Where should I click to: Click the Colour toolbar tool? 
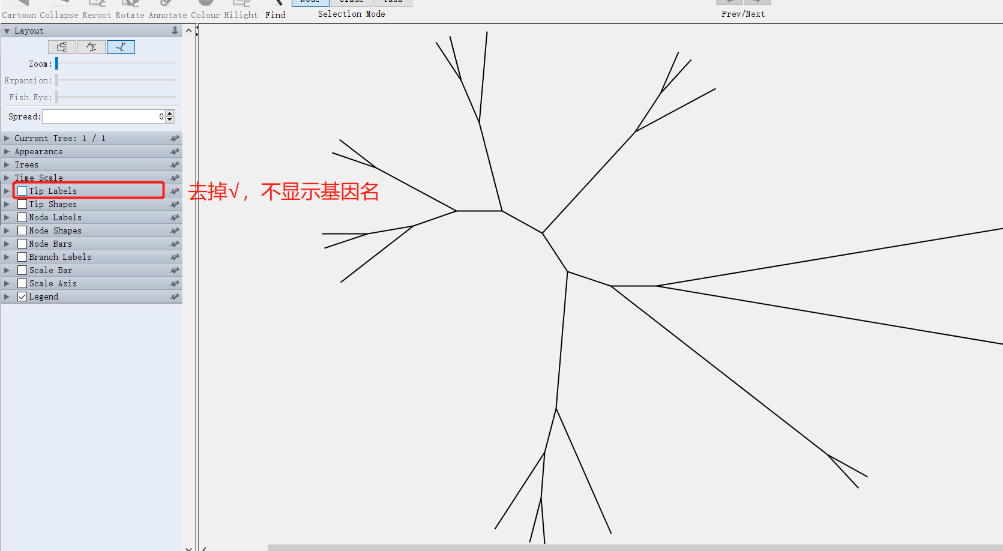205,10
